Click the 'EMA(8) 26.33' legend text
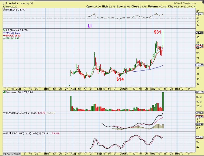The width and height of the screenshot is (204, 156). coord(13,36)
